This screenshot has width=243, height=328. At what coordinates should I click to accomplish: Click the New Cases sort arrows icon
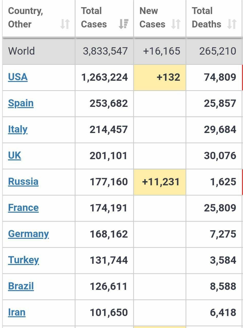[x=176, y=24]
